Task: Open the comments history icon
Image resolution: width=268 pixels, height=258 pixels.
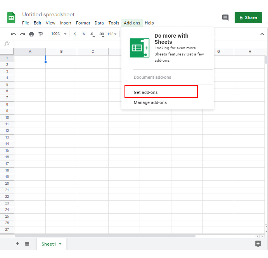Action: tap(225, 17)
